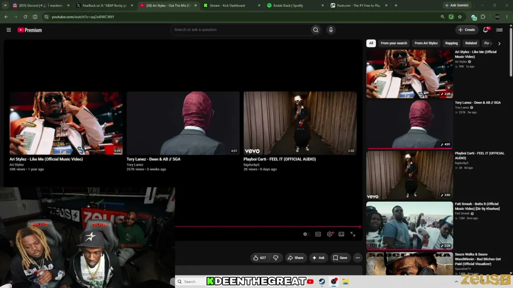Select the 'All' filter chip
The height and width of the screenshot is (288, 513).
pyautogui.click(x=371, y=43)
